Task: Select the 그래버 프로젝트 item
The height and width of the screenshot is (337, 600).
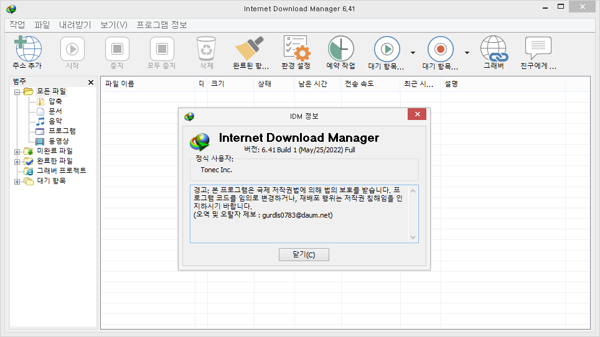Action: tap(61, 170)
